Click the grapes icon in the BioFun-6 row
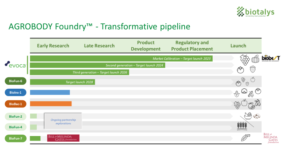The height and width of the screenshot is (159, 283). click(243, 79)
